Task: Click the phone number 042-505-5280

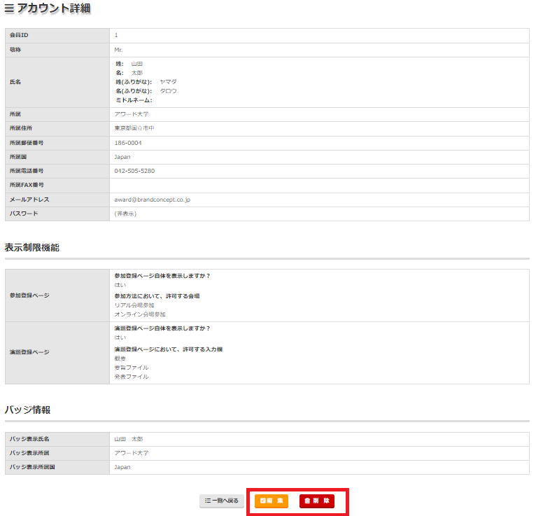Action: point(134,171)
